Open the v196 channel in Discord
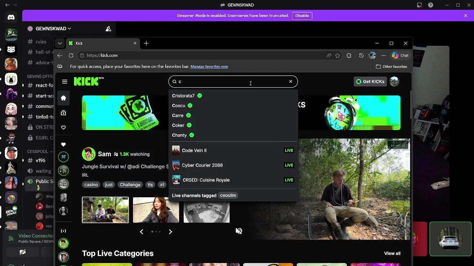Viewport: 474px width, 266px height. click(x=40, y=160)
